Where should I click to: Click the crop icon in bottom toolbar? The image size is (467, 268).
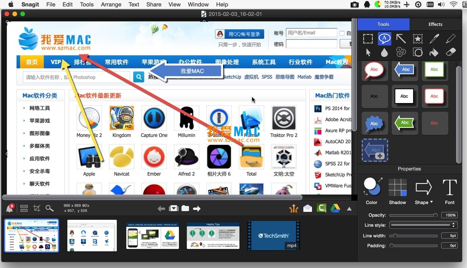point(37,208)
